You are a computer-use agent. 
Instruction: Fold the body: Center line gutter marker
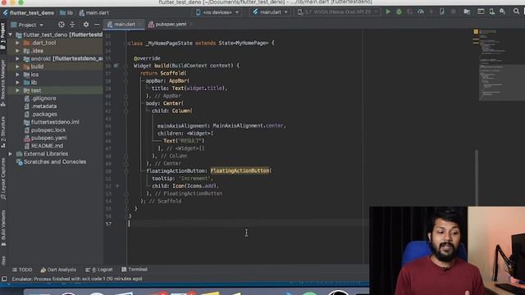coord(126,103)
